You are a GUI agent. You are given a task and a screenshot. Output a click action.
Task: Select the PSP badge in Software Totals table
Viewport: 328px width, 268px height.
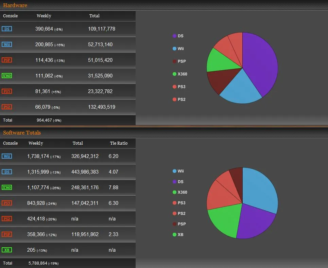pyautogui.click(x=7, y=234)
